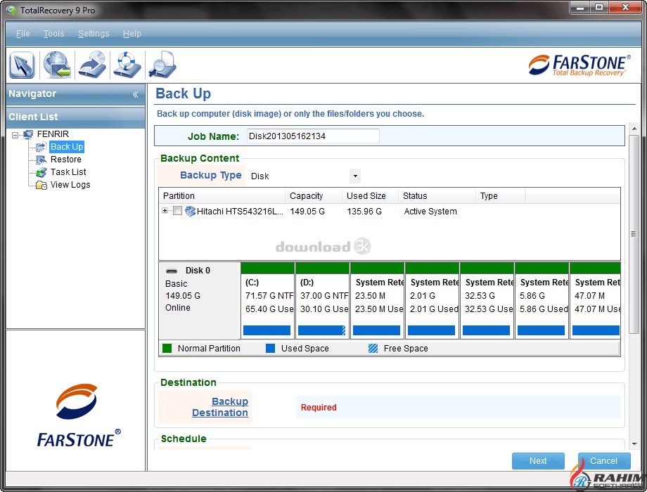The image size is (647, 492).
Task: Open the File menu
Action: pyautogui.click(x=23, y=34)
